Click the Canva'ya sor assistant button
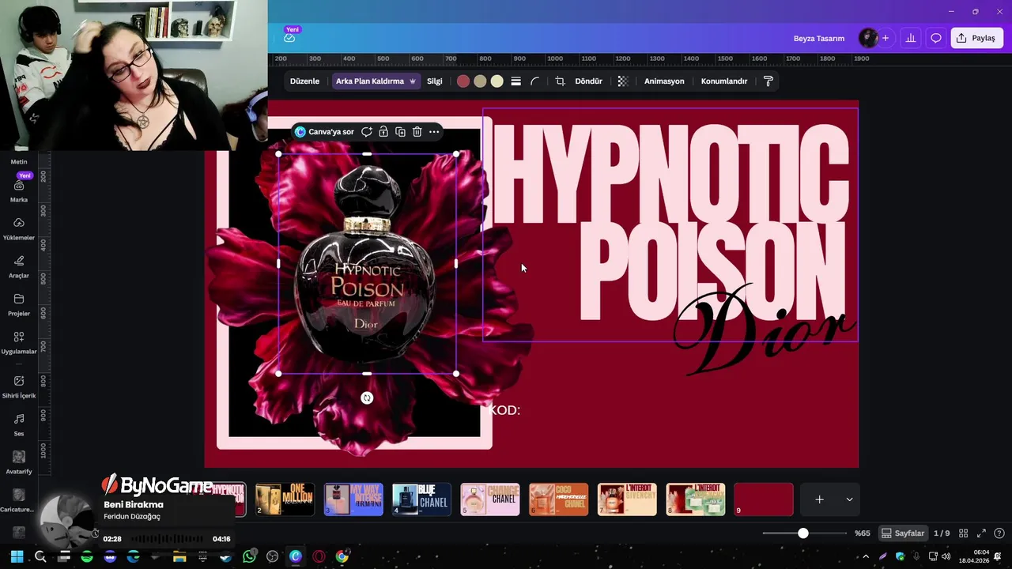The width and height of the screenshot is (1012, 569). [324, 132]
